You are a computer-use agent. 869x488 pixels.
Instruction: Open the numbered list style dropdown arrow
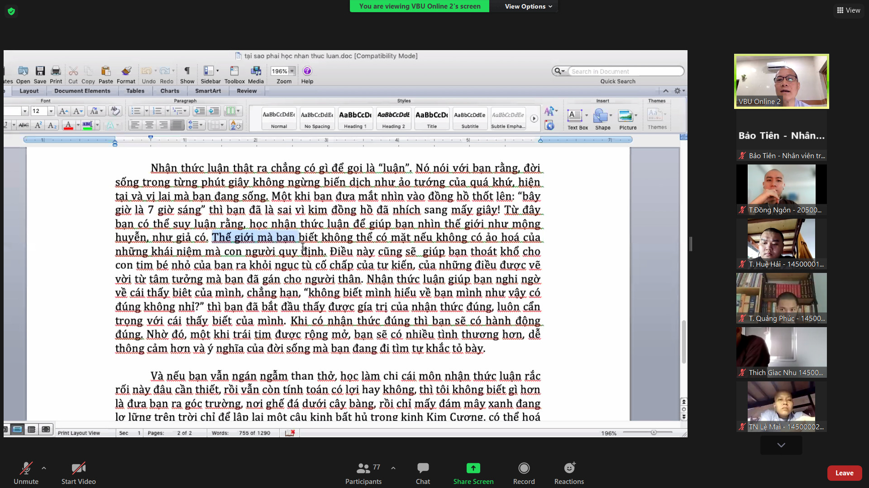point(167,111)
